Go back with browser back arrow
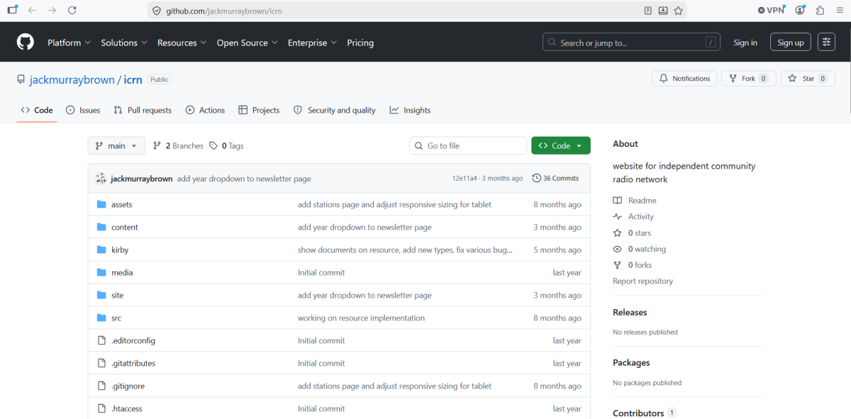 [32, 11]
